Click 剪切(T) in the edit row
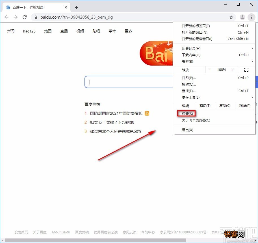Viewport: 258px width, 243px height. (205, 106)
